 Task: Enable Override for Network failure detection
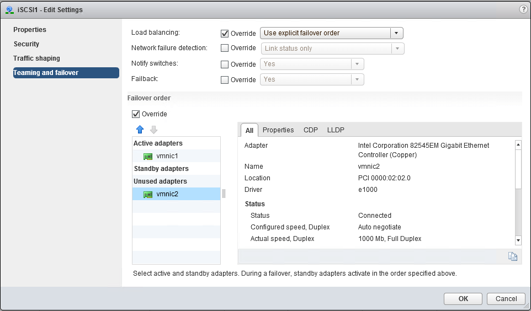pyautogui.click(x=225, y=49)
